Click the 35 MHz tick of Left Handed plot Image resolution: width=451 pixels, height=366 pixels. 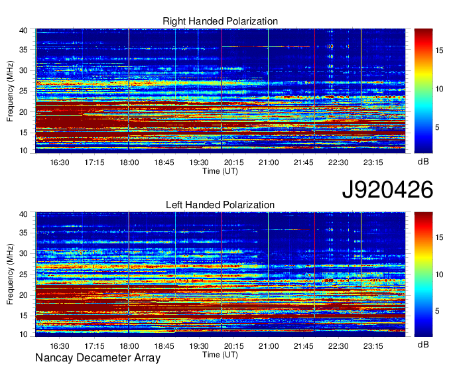tap(23, 233)
